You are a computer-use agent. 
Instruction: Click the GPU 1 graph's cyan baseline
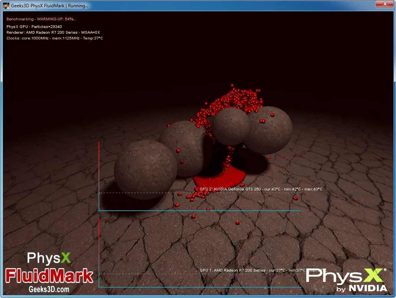199,287
